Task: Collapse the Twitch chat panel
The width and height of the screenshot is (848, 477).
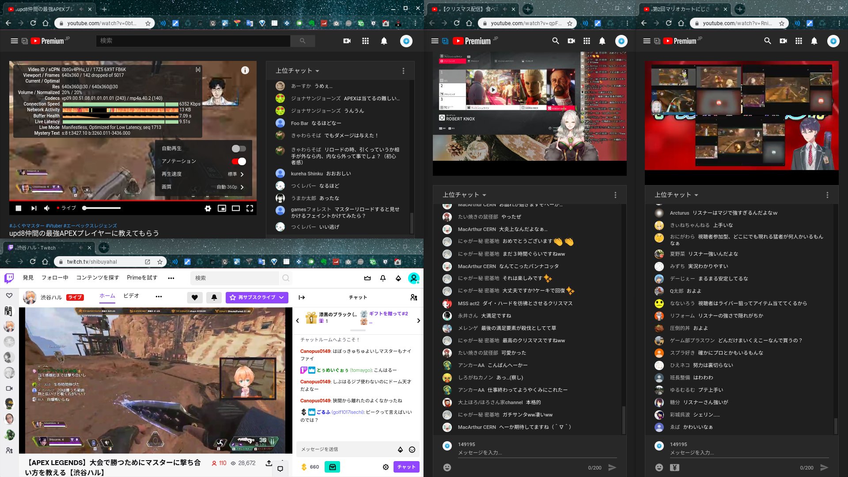Action: [x=302, y=297]
